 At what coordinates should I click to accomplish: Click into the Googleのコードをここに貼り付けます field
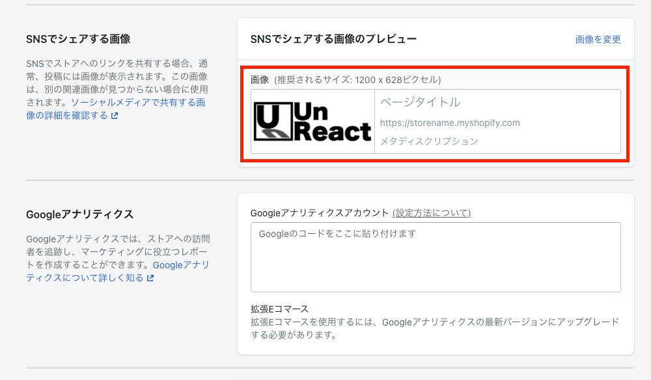point(436,257)
